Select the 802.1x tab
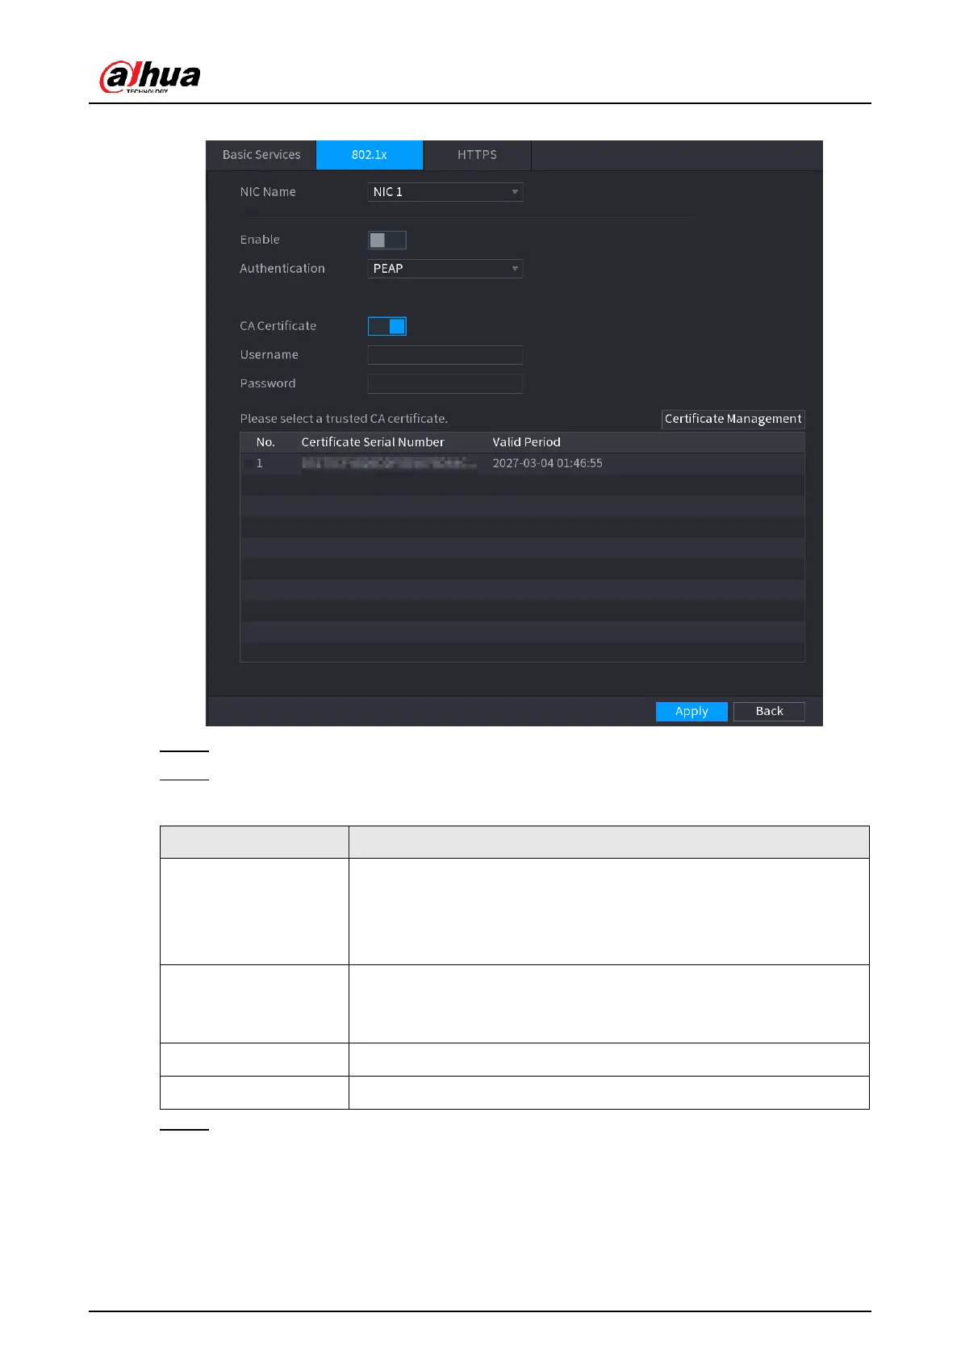 370,155
